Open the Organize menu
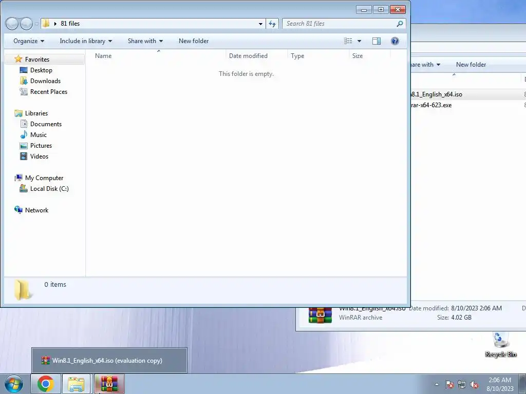Viewport: 526px width, 394px height. coord(29,41)
